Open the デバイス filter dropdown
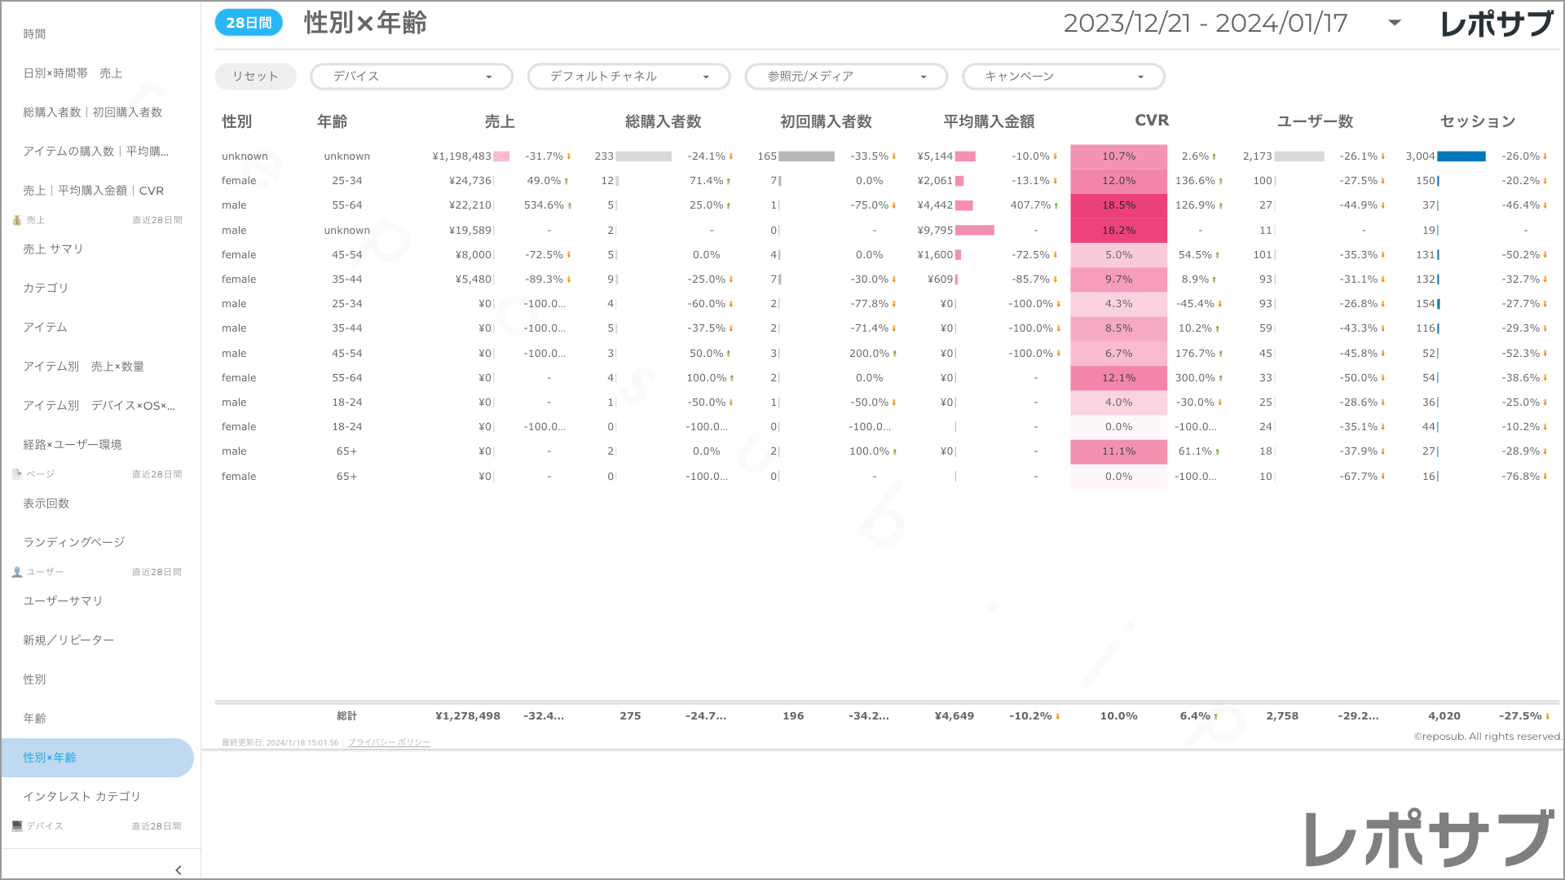This screenshot has height=880, width=1565. [412, 77]
